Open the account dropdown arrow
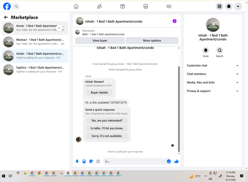 click(238, 6)
